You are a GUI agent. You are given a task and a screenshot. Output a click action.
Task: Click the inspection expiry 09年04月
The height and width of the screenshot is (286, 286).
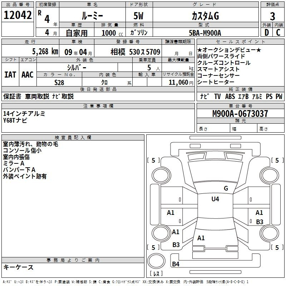(78, 52)
